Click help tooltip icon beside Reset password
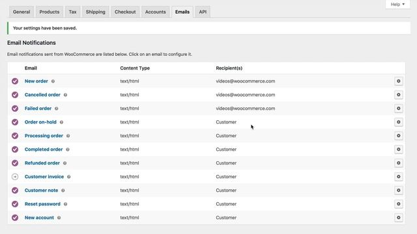This screenshot has width=417, height=234. [x=65, y=204]
